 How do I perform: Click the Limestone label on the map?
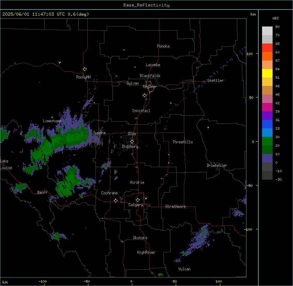click(x=52, y=121)
